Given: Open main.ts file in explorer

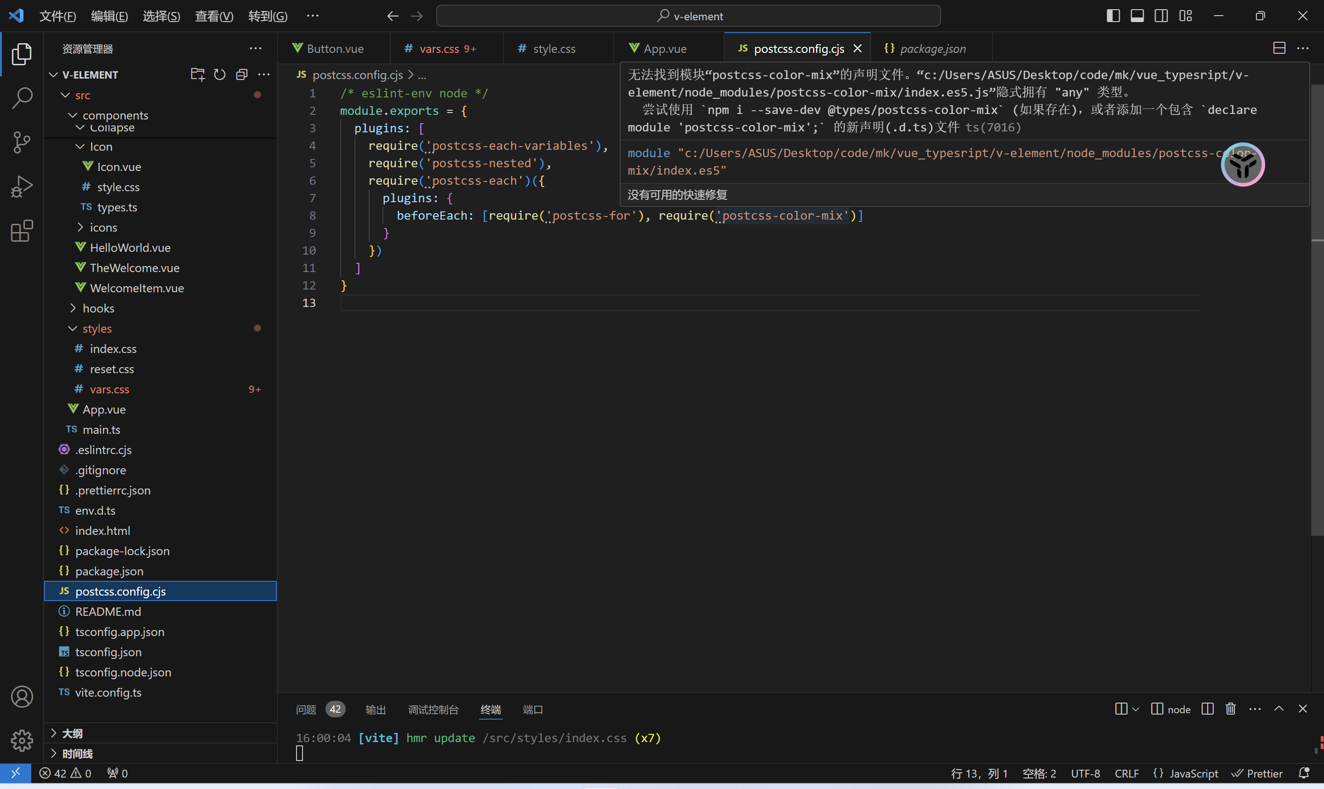Looking at the screenshot, I should [160, 430].
